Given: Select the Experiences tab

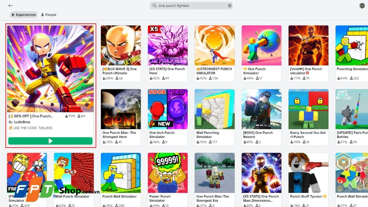Looking at the screenshot, I should coord(24,15).
